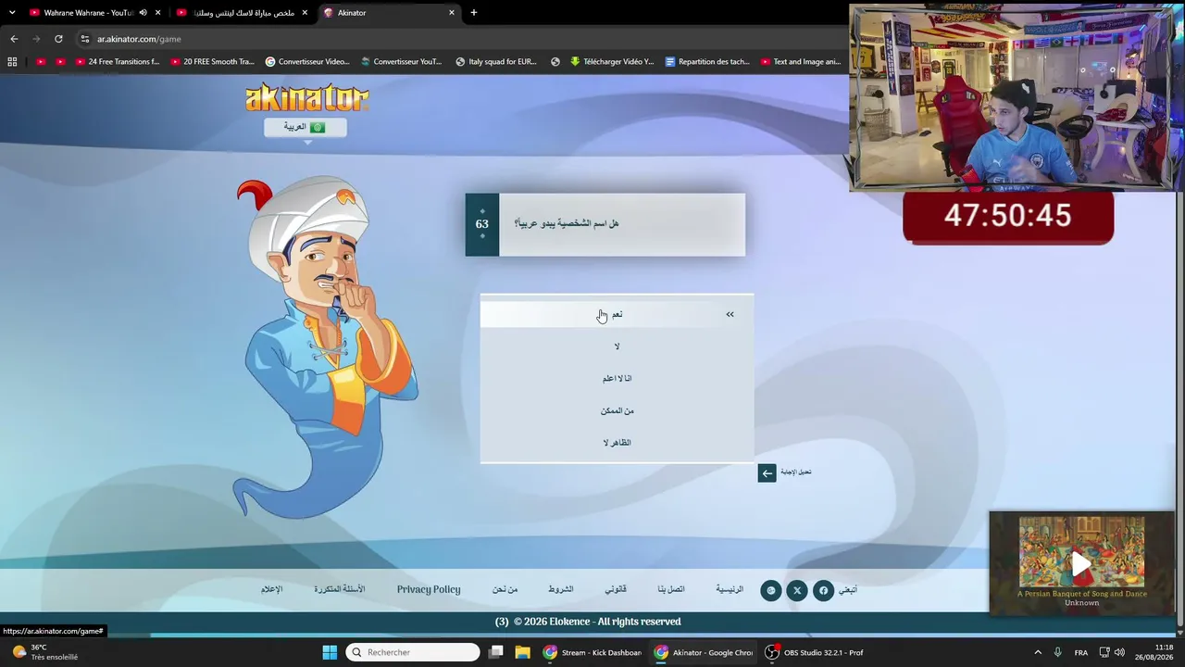
Task: Open the Arabic language selector dropdown
Action: (x=306, y=127)
